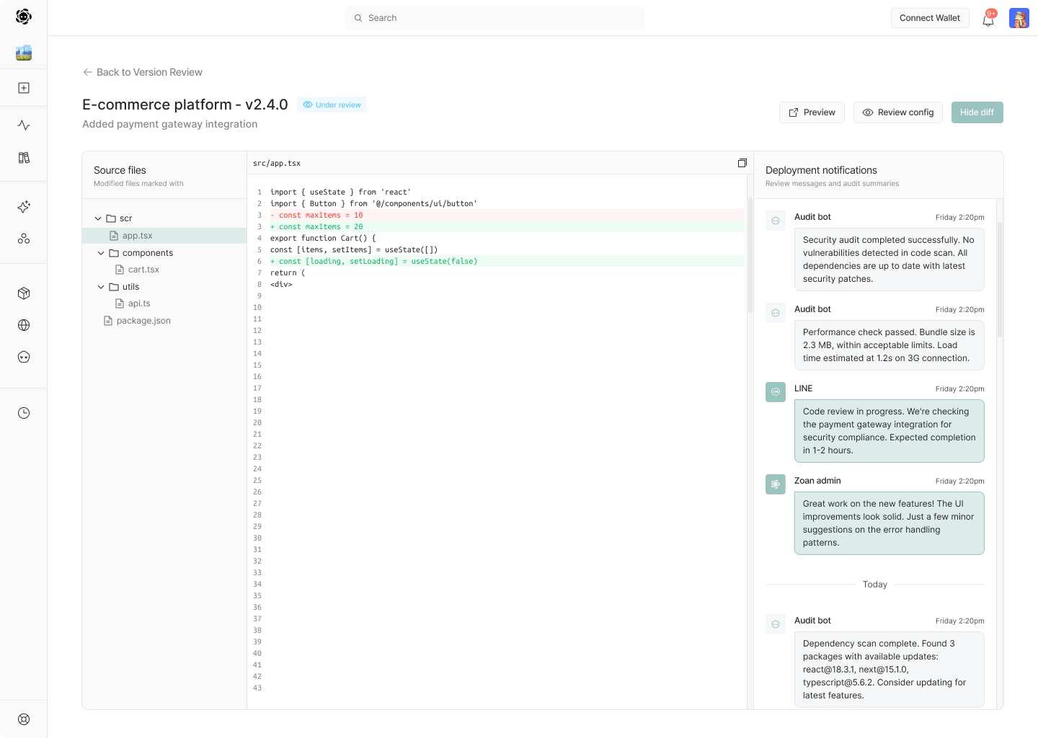Viewport: 1038px width, 738px height.
Task: Click the 'Security audit completed successfully' message
Action: coord(890,259)
